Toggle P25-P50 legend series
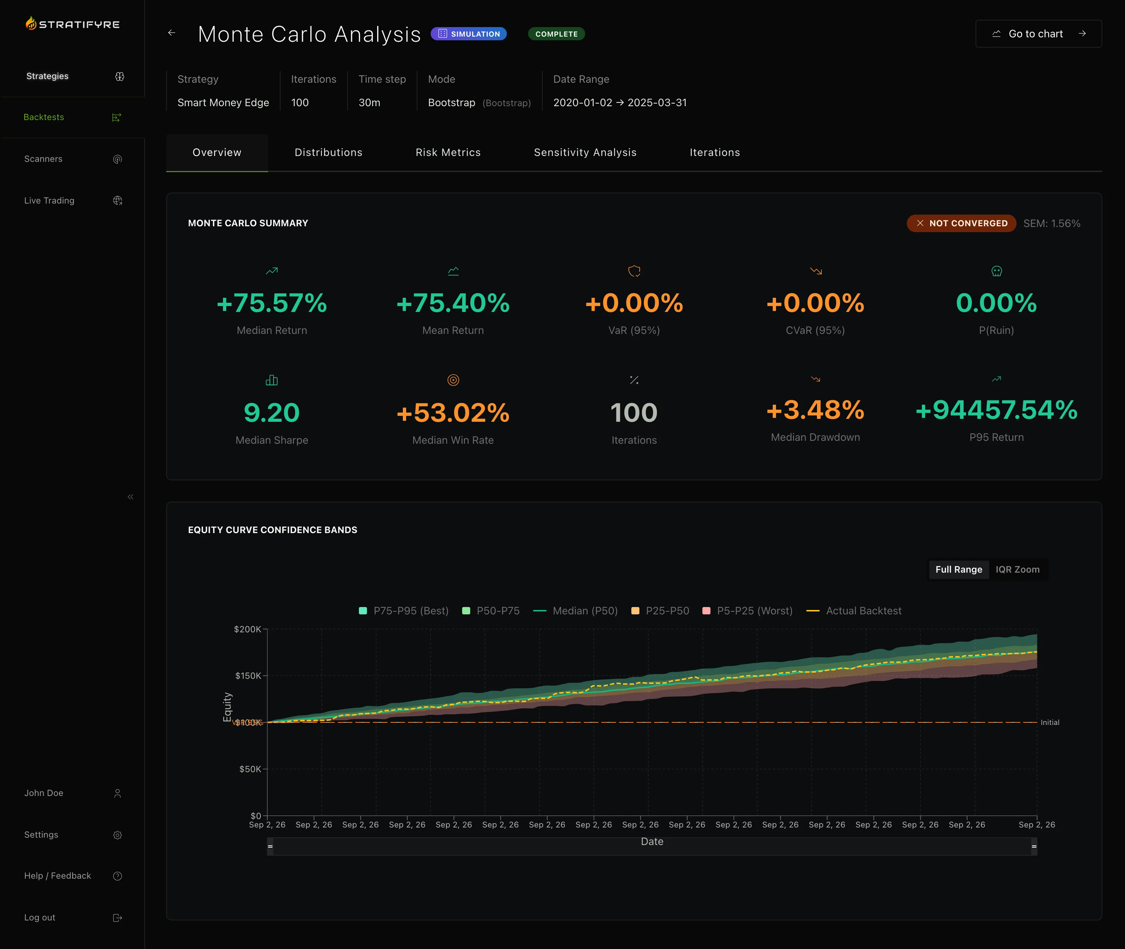Image resolution: width=1125 pixels, height=949 pixels. click(660, 611)
